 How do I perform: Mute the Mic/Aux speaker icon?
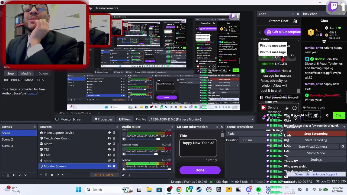[124, 169]
